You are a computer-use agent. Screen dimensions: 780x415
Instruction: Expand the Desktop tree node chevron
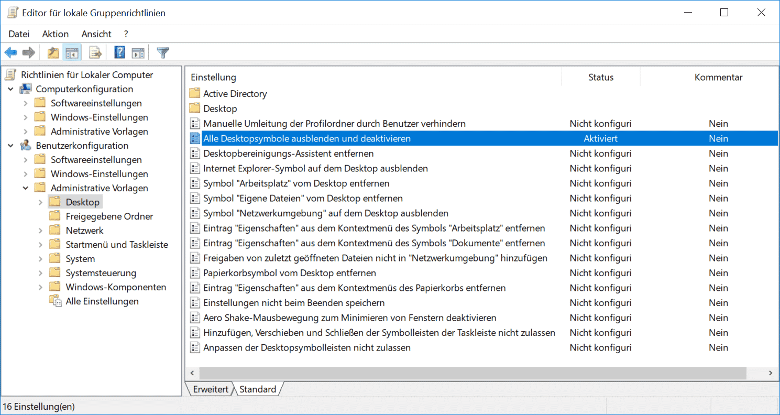pyautogui.click(x=40, y=202)
